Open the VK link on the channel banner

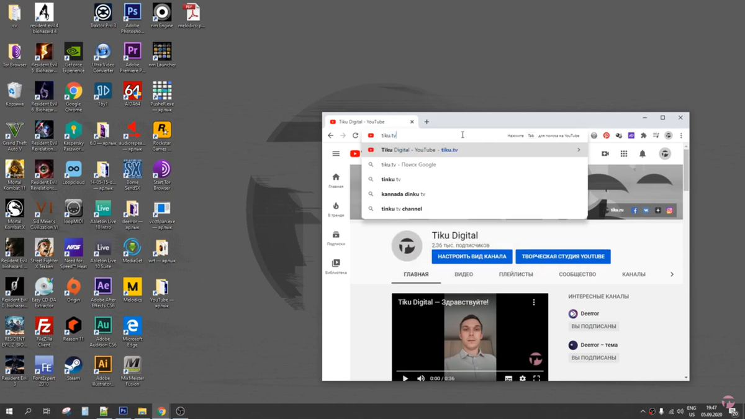coord(646,210)
